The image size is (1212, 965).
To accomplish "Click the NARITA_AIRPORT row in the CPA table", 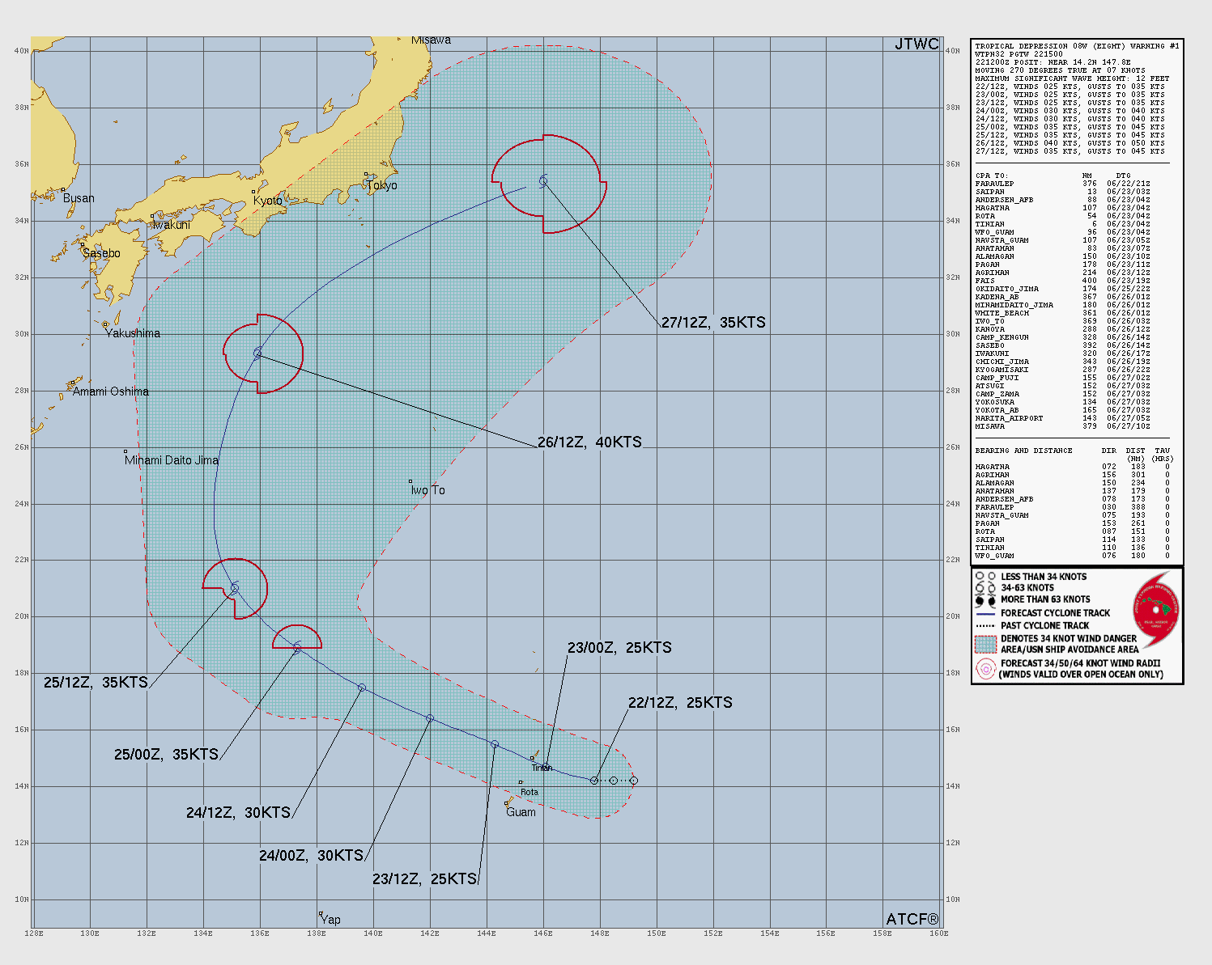I will click(x=1064, y=418).
